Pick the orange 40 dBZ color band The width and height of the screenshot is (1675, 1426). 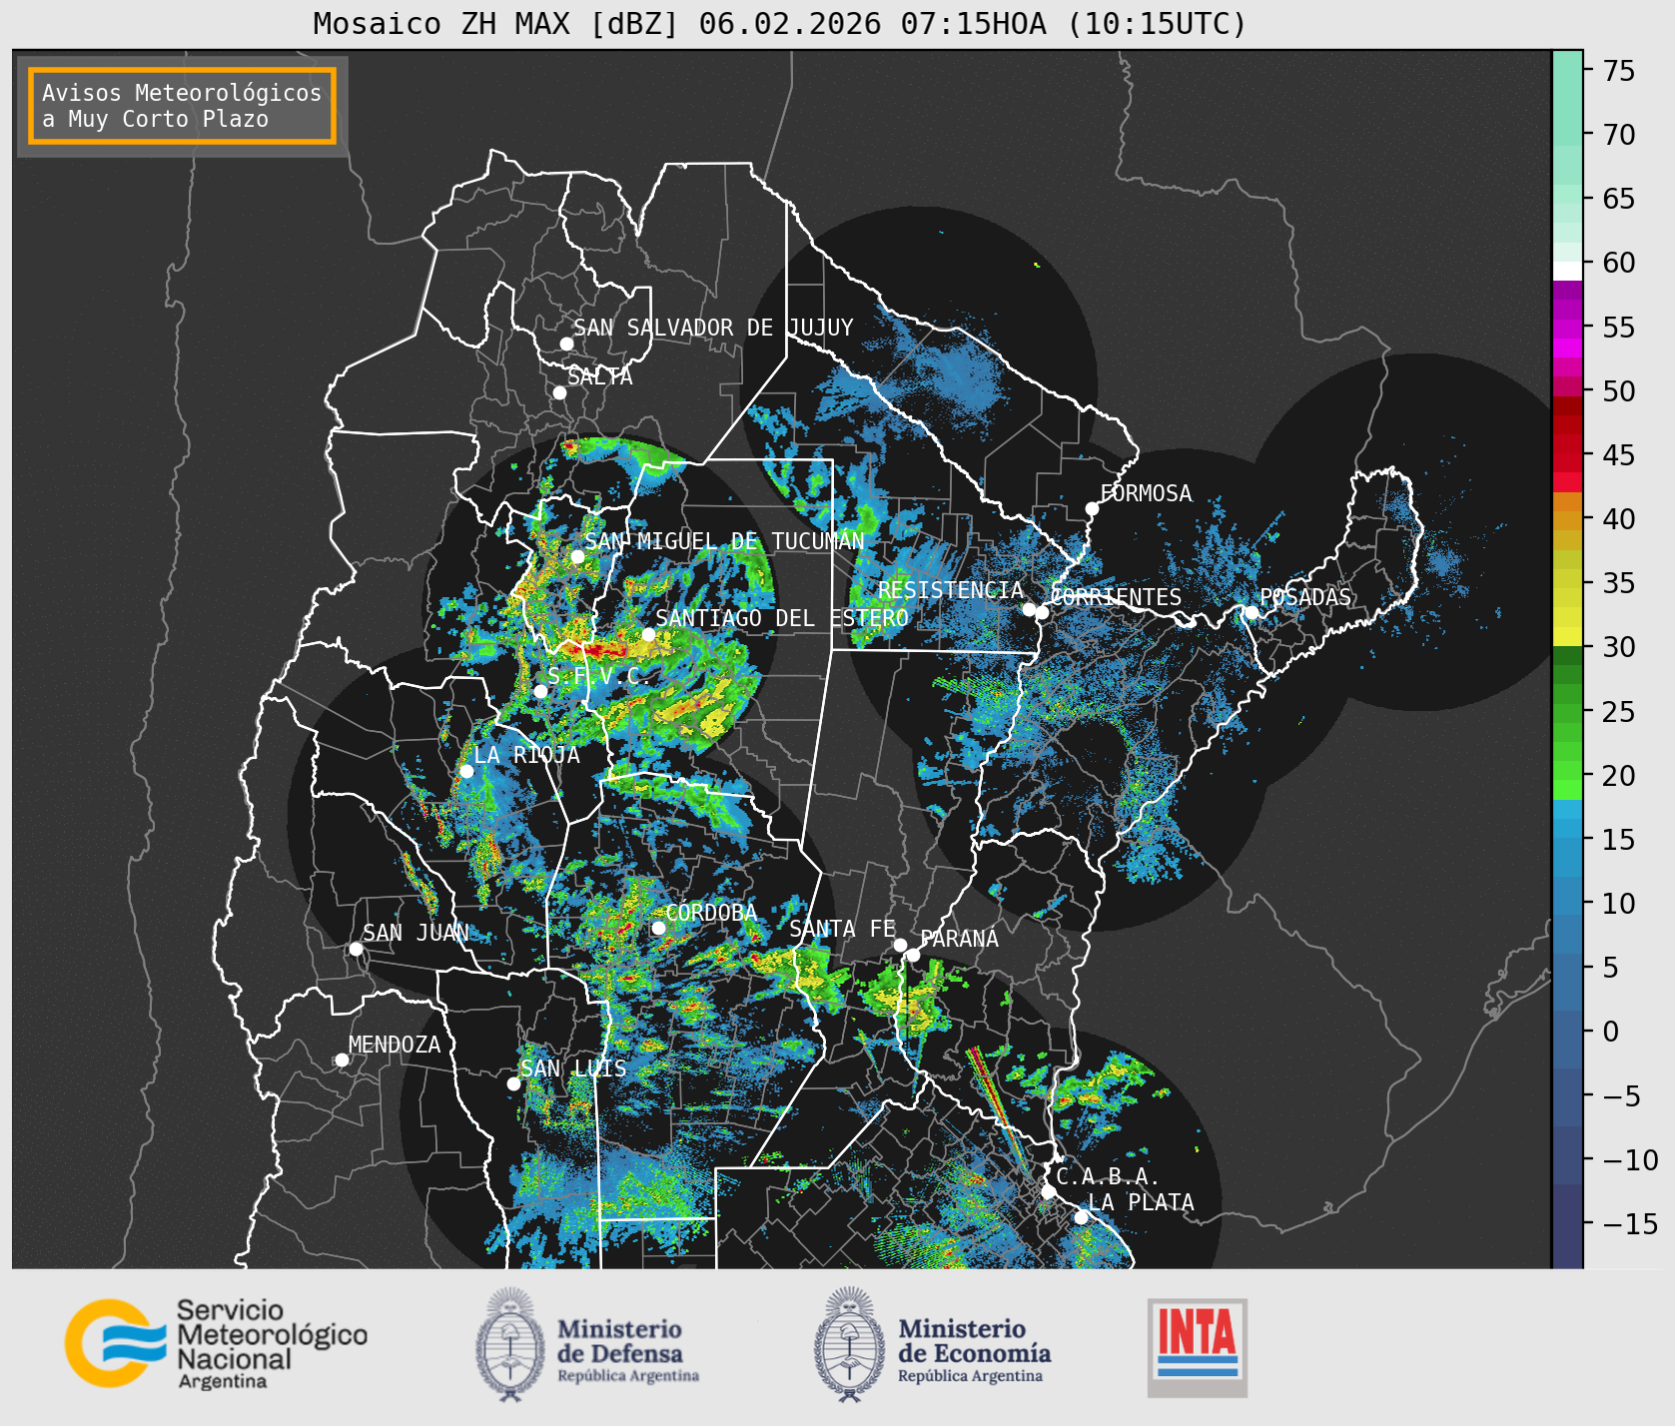click(x=1567, y=520)
